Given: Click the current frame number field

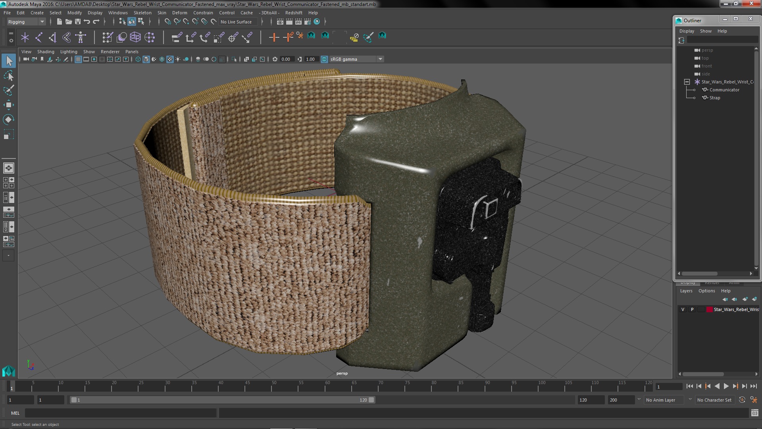Looking at the screenshot, I should (x=669, y=386).
